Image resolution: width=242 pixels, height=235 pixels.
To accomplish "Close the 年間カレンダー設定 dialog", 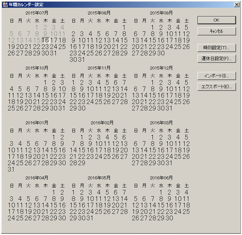I will coord(237,4).
